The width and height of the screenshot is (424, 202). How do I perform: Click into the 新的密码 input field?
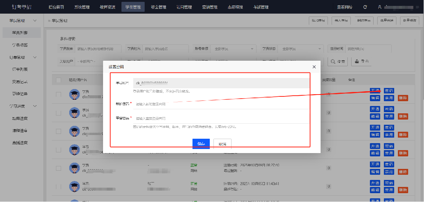221,104
